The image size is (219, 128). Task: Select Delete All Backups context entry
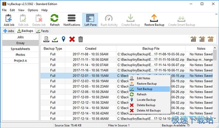pos(149,110)
